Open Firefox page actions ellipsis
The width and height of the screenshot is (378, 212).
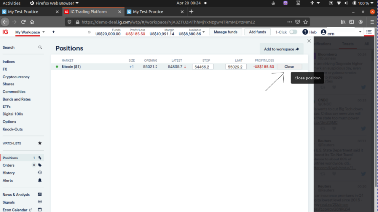tap(290, 22)
